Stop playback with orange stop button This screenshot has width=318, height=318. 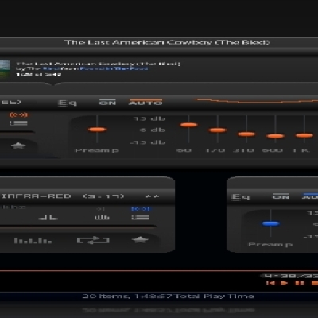(x=315, y=283)
